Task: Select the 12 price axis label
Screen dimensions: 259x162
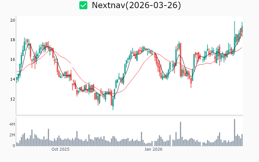Action: pyautogui.click(x=13, y=99)
